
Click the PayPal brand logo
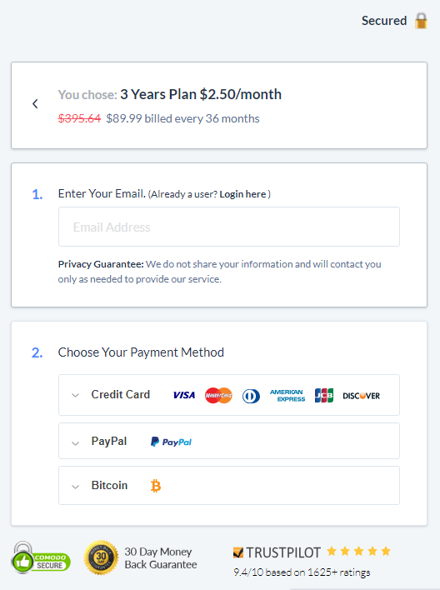[x=172, y=442]
